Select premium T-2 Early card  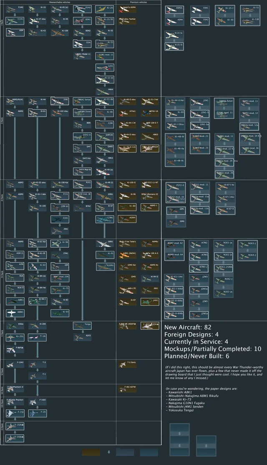127,364
